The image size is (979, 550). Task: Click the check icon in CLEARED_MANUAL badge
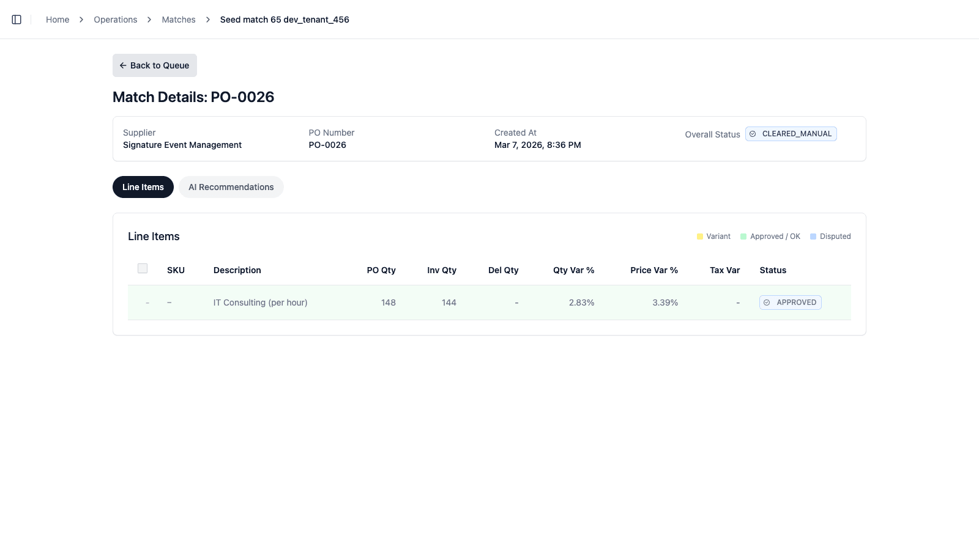coord(754,134)
